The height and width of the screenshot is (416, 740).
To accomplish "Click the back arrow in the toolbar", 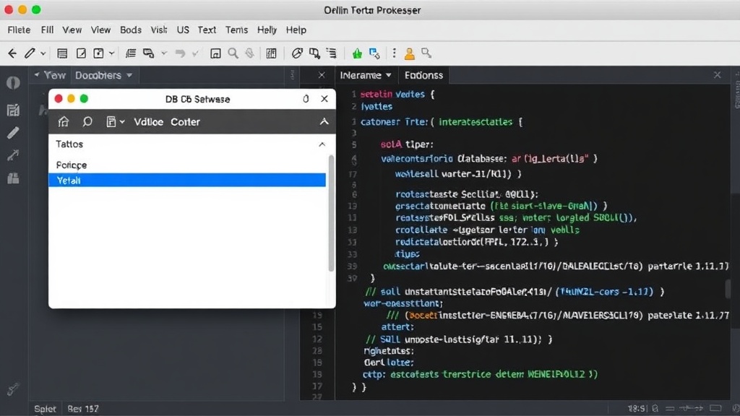I will coord(12,53).
